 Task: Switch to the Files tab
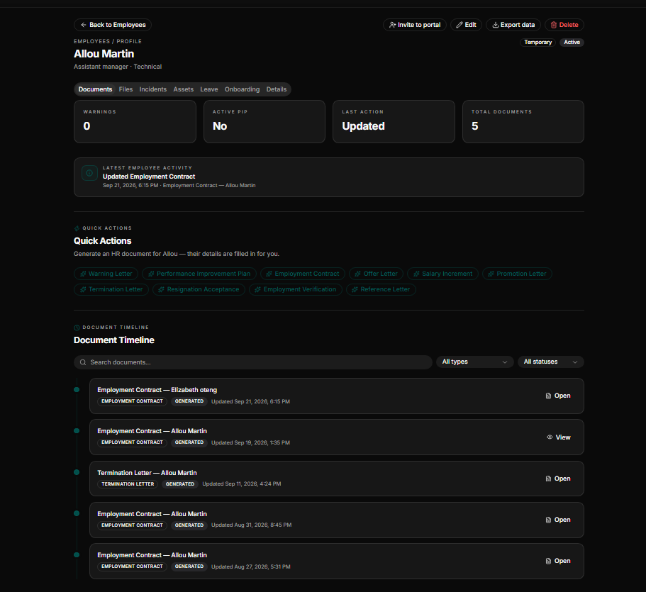(x=126, y=89)
